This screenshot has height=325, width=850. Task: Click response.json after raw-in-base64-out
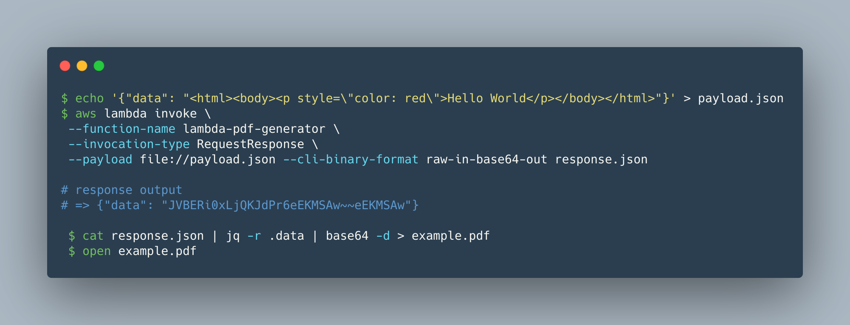601,160
